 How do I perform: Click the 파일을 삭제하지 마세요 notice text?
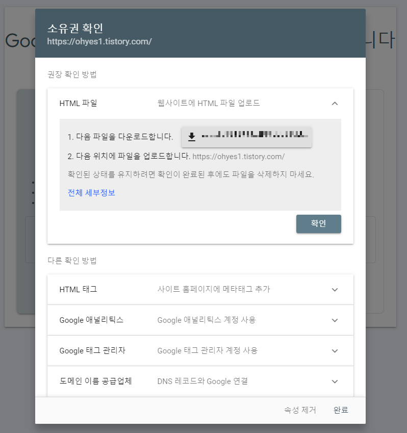coord(191,174)
